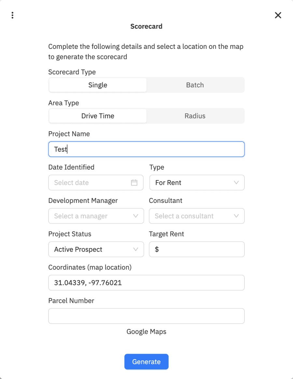293x379 pixels.
Task: Select Single scorecard type
Action: click(x=98, y=85)
